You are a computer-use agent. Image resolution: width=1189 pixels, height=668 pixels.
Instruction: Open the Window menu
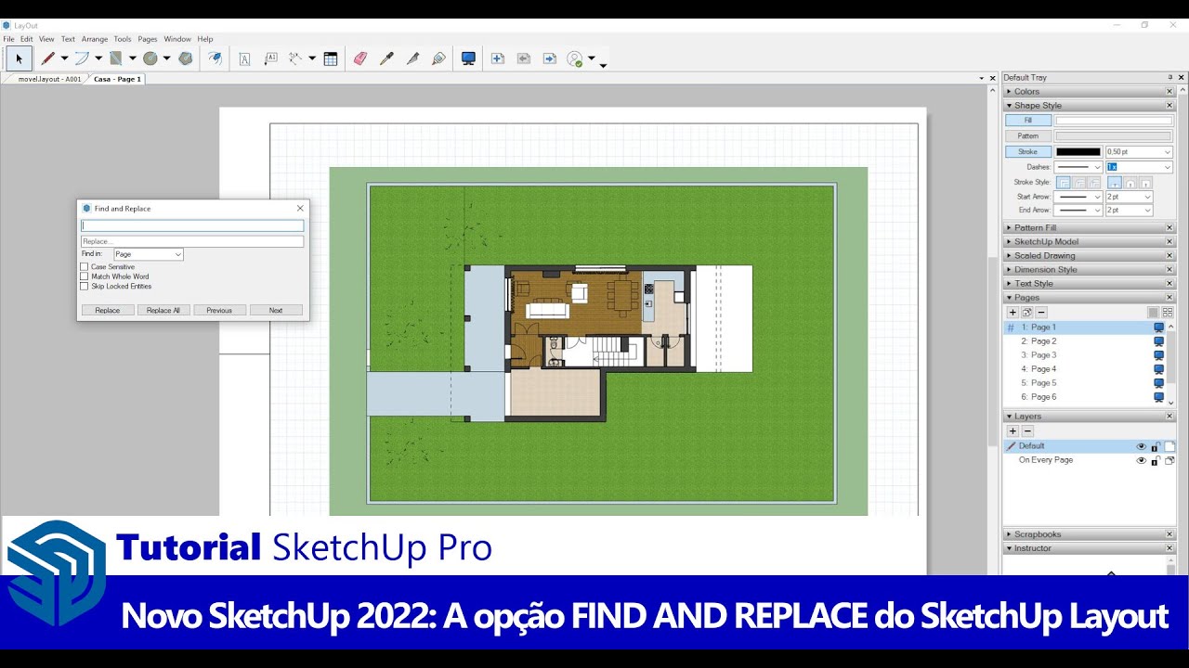point(177,39)
